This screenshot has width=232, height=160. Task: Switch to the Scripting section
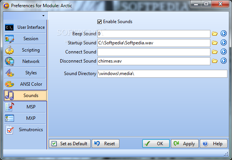click(25, 50)
